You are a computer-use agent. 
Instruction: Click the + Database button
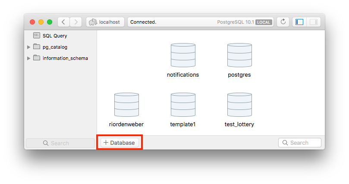click(119, 143)
